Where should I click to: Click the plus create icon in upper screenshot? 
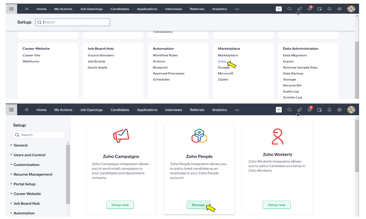coord(279,9)
